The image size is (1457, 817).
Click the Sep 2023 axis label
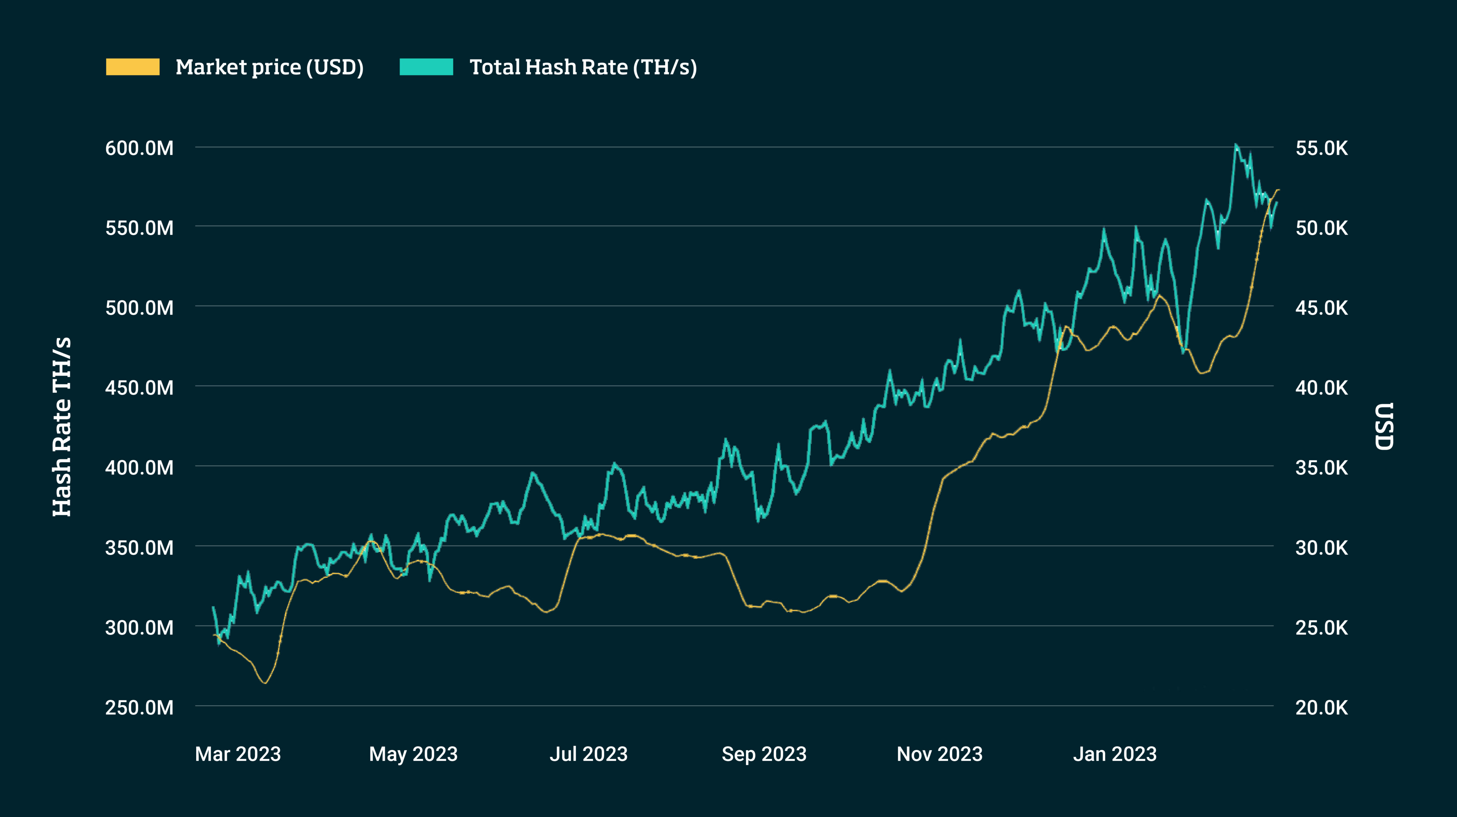click(763, 754)
